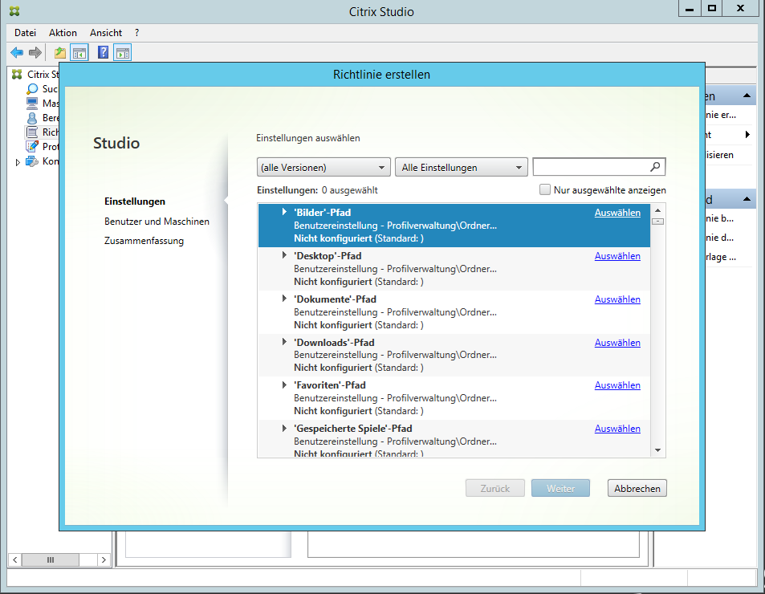Click the search magnifier tree icon
The image size is (765, 594).
pos(32,89)
